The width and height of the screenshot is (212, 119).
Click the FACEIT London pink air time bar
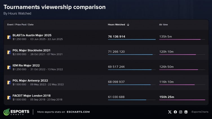[x=182, y=100]
